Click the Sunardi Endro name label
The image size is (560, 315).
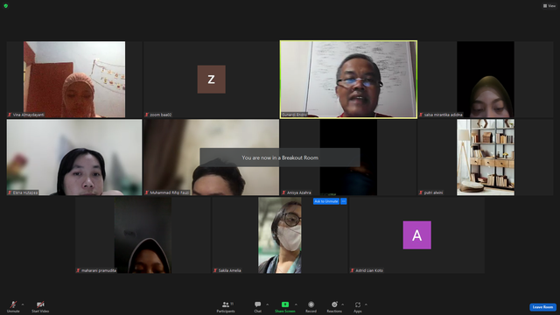pos(294,115)
